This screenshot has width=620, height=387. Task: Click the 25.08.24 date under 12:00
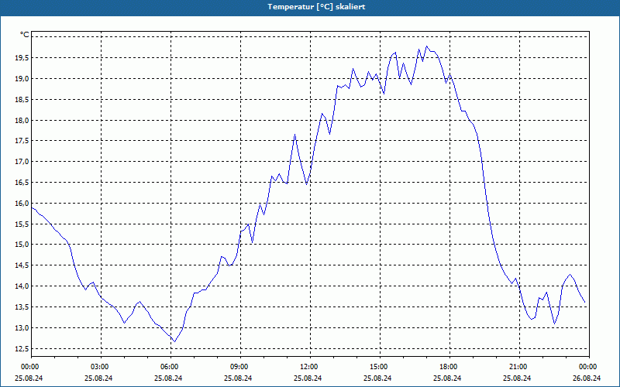308,378
